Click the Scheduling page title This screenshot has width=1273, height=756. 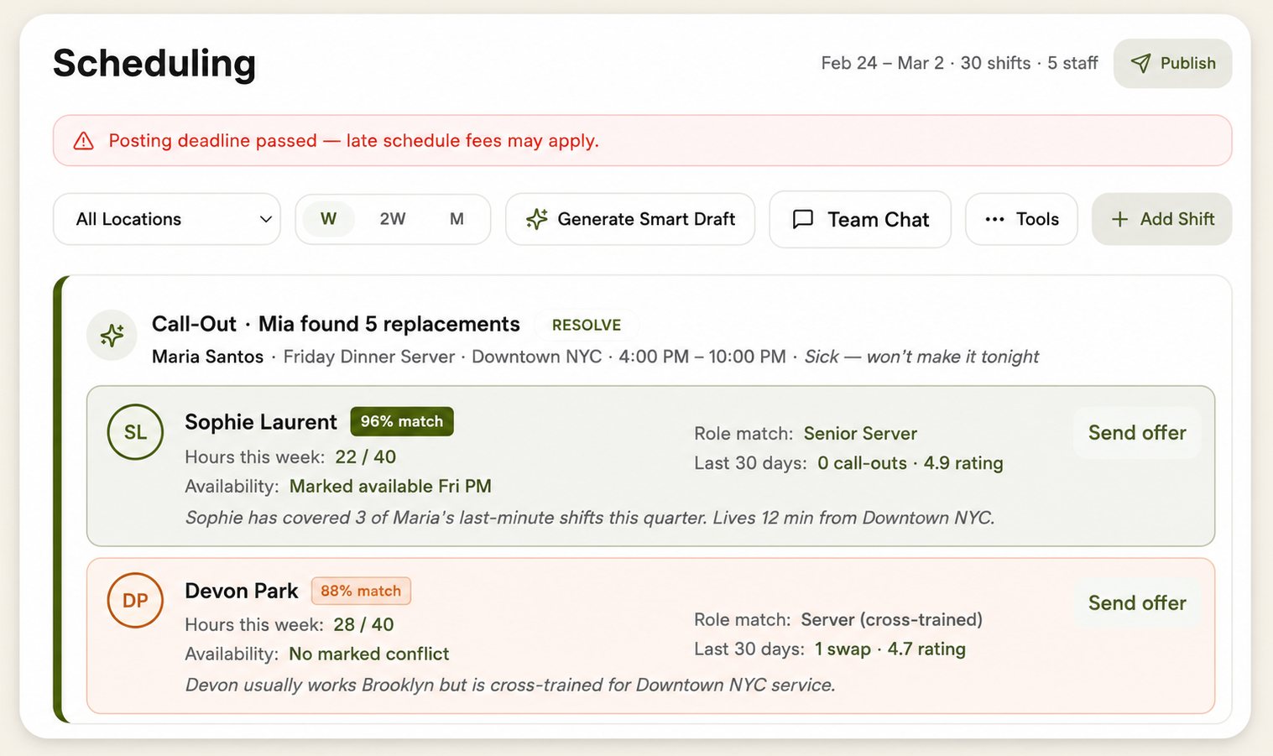[x=154, y=64]
